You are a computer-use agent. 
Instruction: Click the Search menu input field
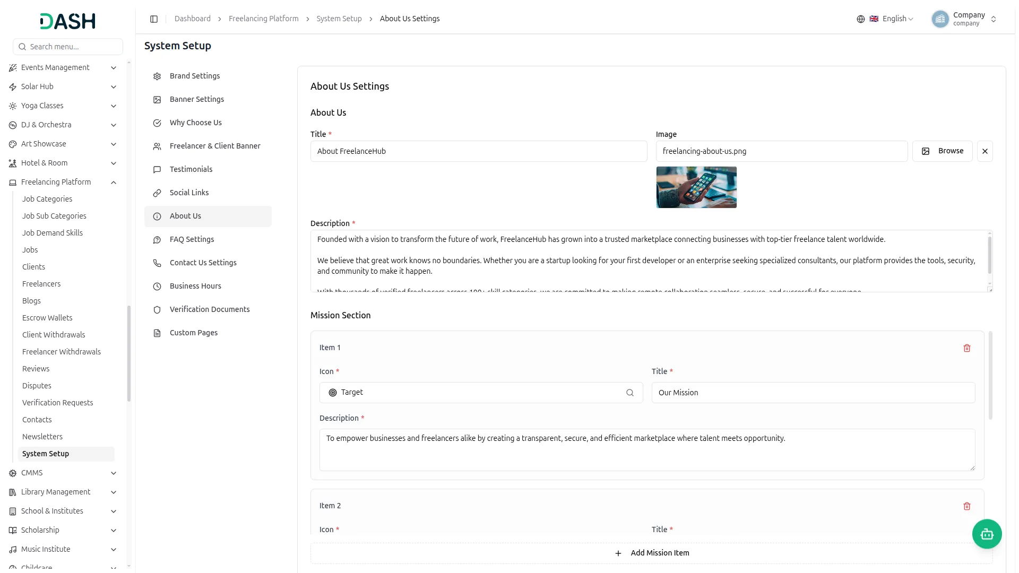pyautogui.click(x=68, y=47)
